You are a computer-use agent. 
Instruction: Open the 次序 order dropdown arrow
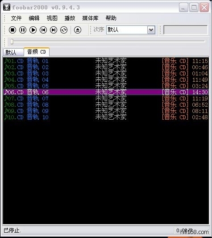click(x=151, y=30)
